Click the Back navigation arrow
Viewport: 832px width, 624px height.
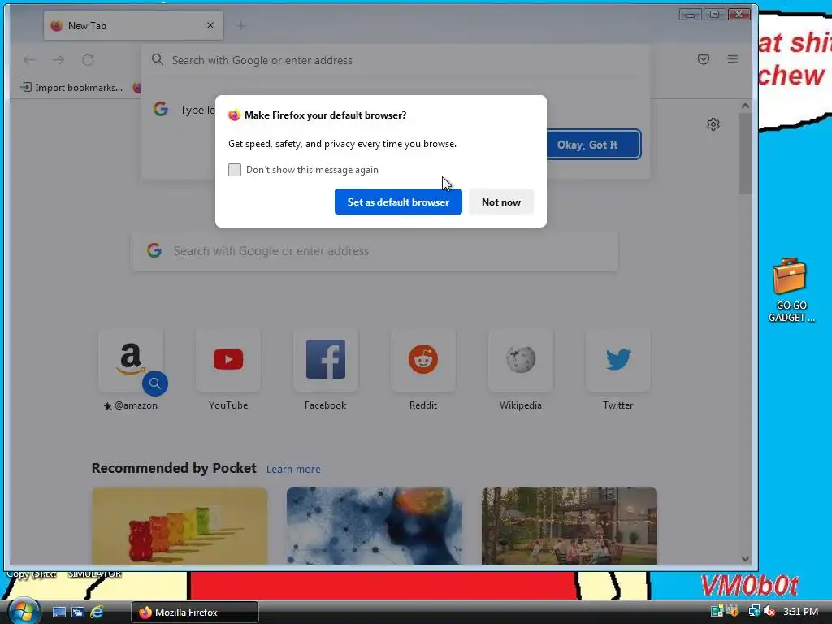pos(30,60)
